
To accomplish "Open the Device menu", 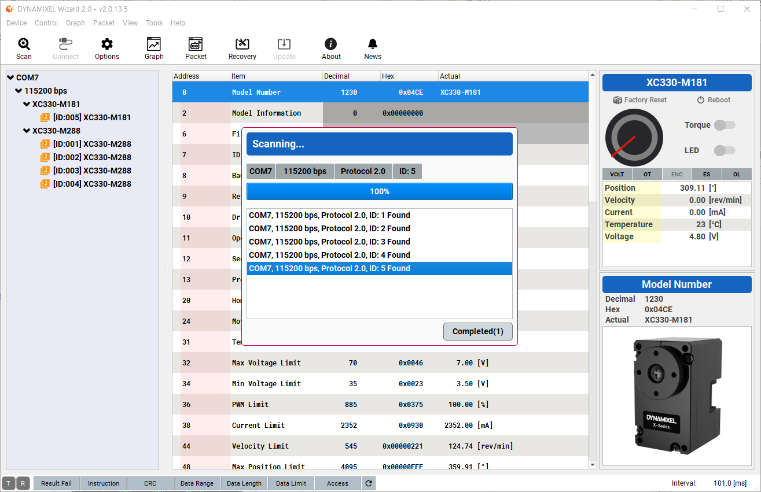I will 16,23.
